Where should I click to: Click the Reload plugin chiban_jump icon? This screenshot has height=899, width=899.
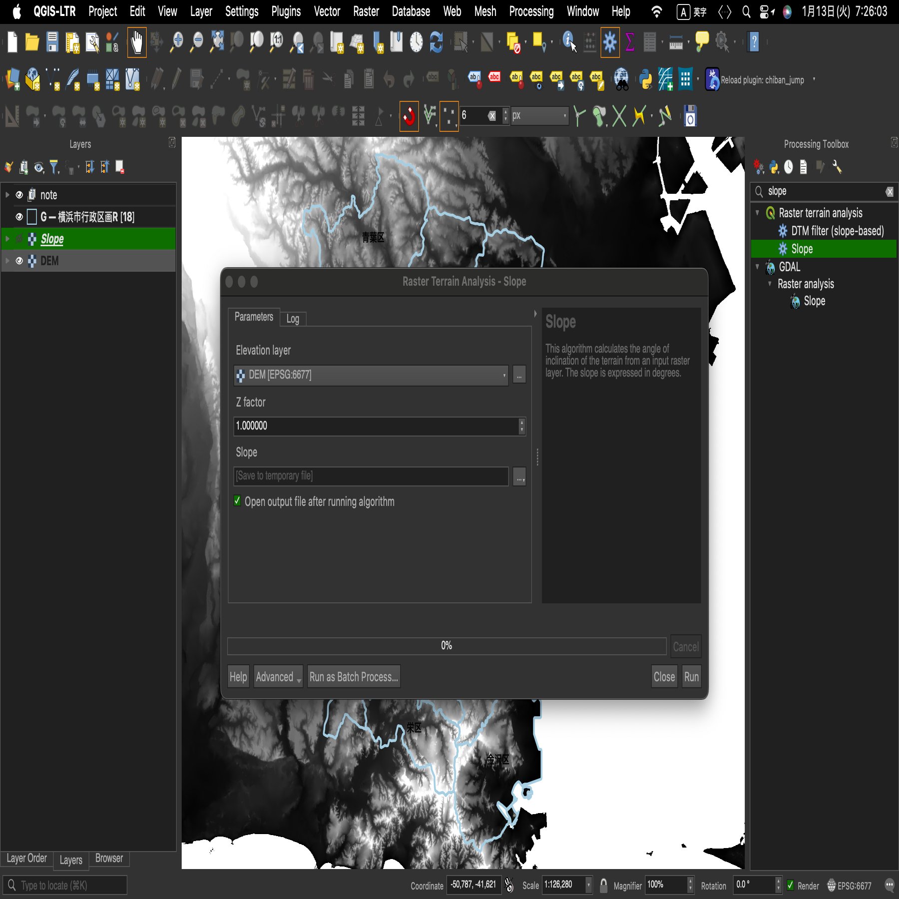(712, 79)
